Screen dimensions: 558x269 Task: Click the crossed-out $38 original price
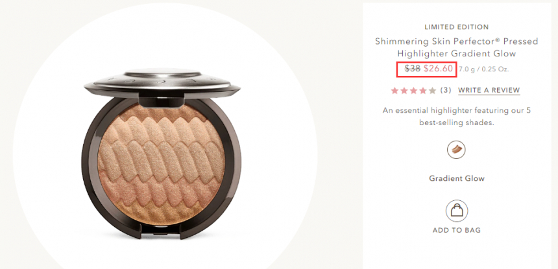413,69
